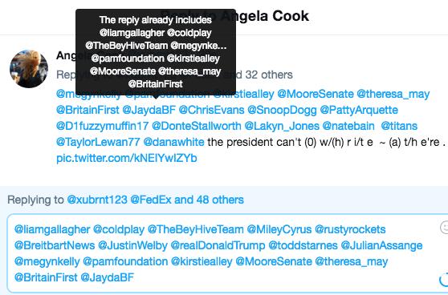Open the @Lakyn_Jones mention
This screenshot has width=448, height=295.
click(x=282, y=126)
